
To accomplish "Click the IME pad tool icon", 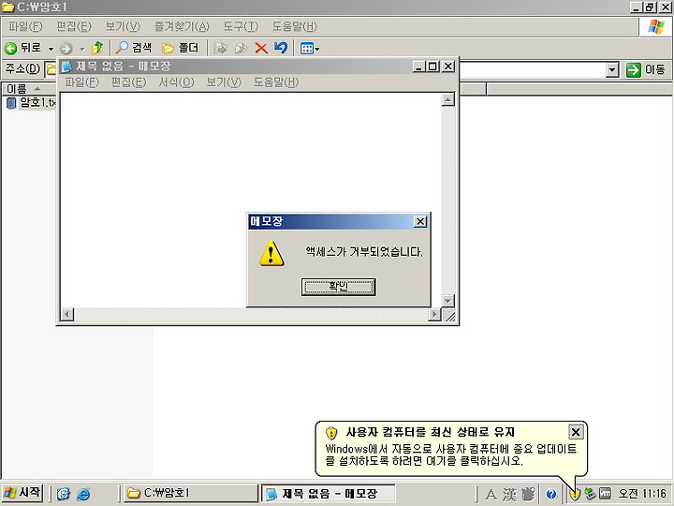I will click(x=529, y=495).
